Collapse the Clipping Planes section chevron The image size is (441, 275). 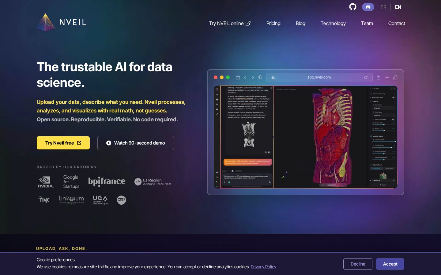tap(394, 165)
